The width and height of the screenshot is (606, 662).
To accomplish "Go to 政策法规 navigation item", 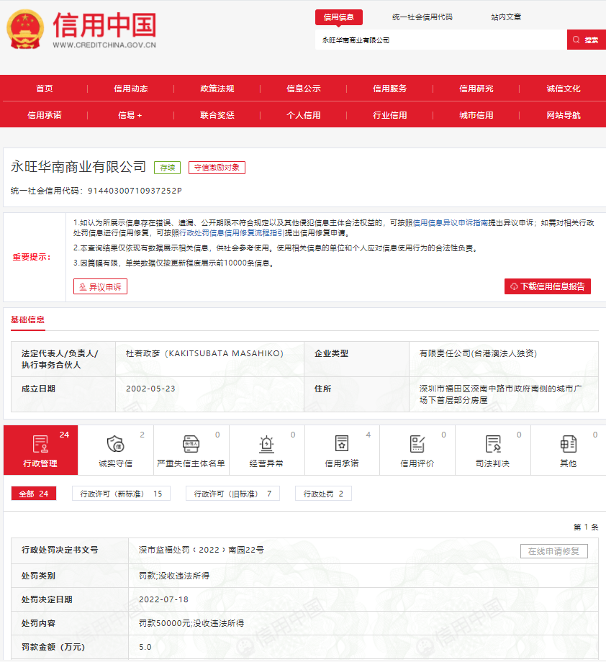I will pyautogui.click(x=217, y=89).
